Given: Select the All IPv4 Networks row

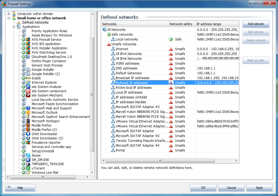Looking at the screenshot, I should 170,54.
